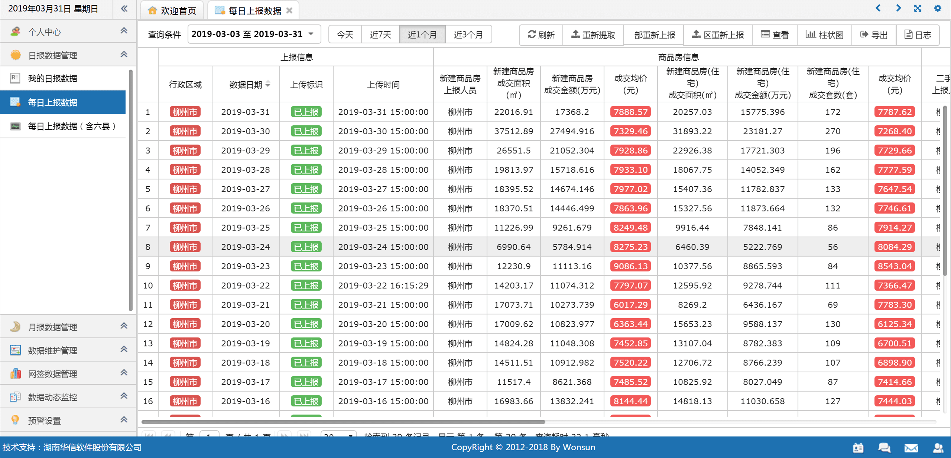Open calendar icon in footer
Image resolution: width=951 pixels, height=458 pixels.
858,448
